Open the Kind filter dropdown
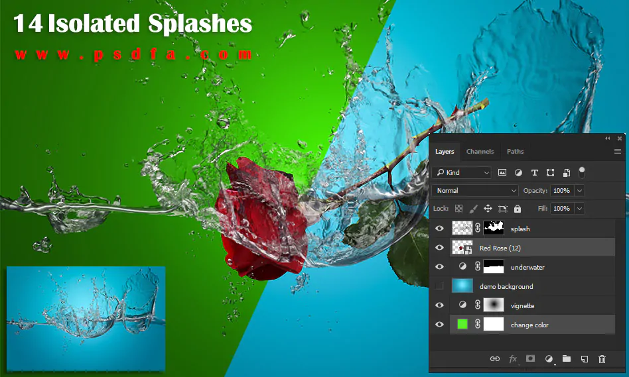Screen dimensions: 629x377 point(462,173)
